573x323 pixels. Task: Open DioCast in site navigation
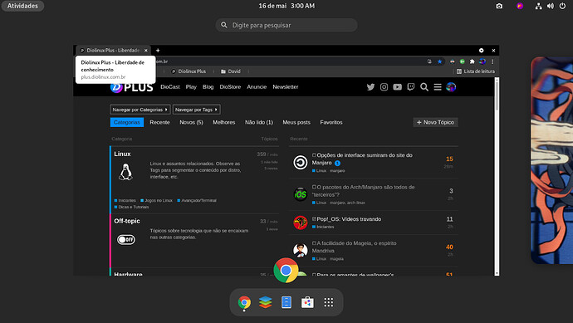click(x=170, y=87)
